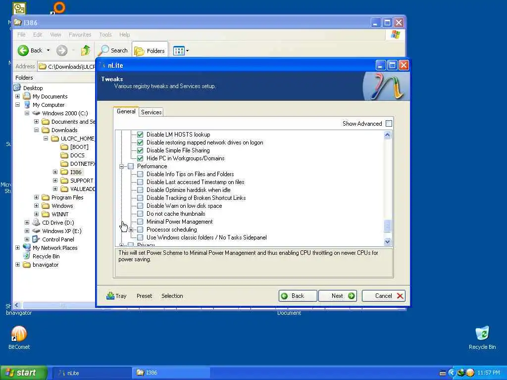Expand the Program Files folder node

click(36, 197)
